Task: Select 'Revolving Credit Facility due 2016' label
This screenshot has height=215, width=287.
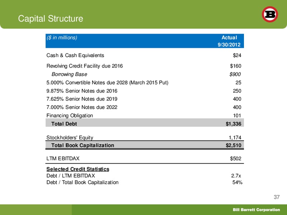Action: pos(85,66)
